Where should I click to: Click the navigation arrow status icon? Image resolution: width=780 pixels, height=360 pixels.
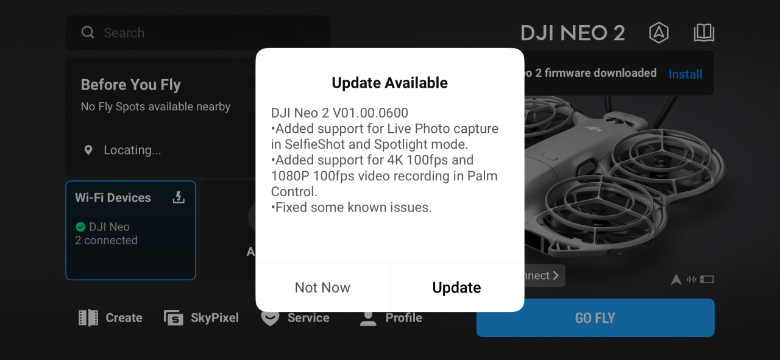tap(676, 280)
